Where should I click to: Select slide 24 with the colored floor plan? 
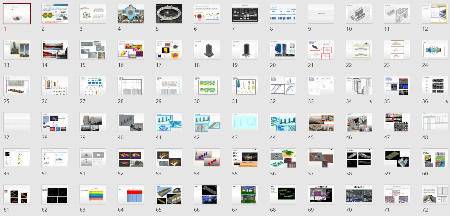tap(435, 50)
